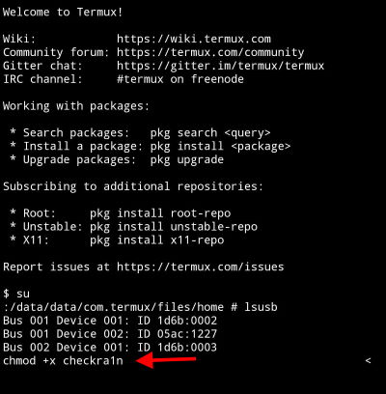This screenshot has height=394, width=386.
Task: Open the termux.com/community forum link
Action: [210, 52]
